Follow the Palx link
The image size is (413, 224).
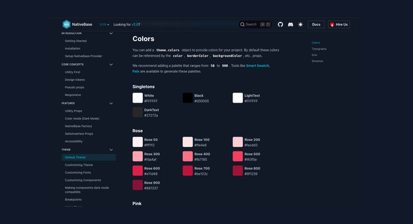[136, 71]
